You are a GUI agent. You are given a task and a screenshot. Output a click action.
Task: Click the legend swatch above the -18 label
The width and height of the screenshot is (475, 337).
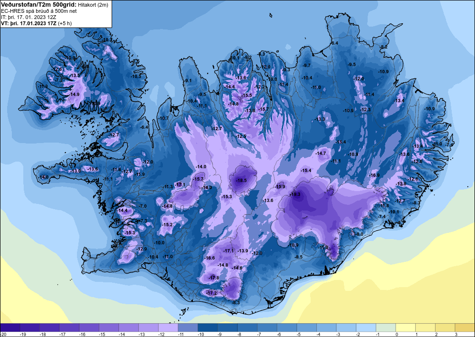tap(50, 327)
